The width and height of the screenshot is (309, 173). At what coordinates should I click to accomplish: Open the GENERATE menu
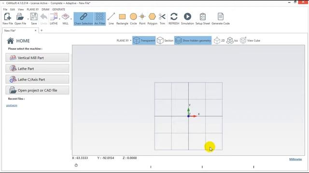[59, 10]
